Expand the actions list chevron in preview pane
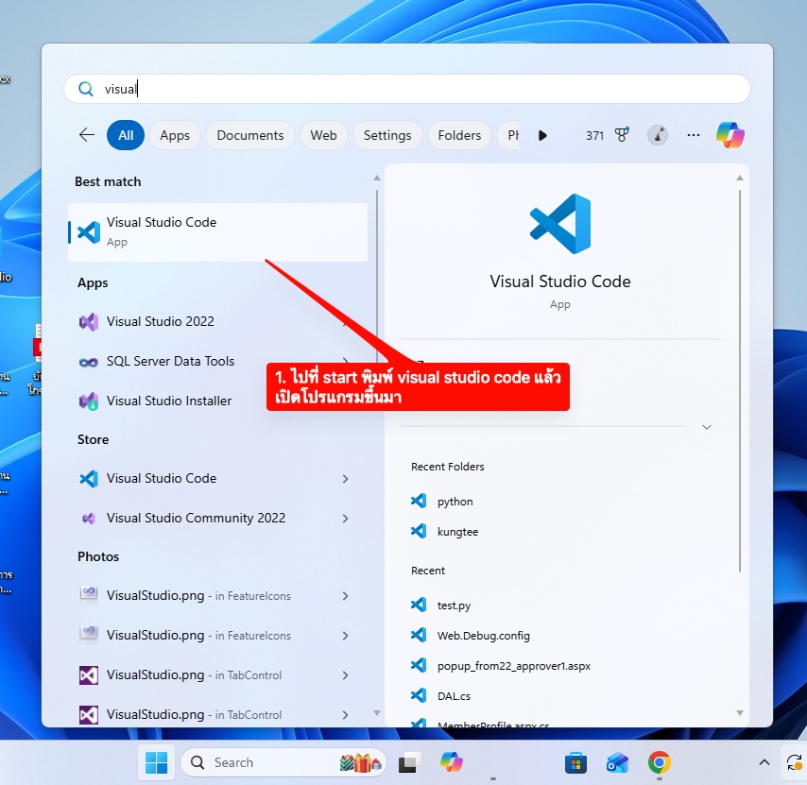Image resolution: width=807 pixels, height=785 pixels. tap(706, 427)
